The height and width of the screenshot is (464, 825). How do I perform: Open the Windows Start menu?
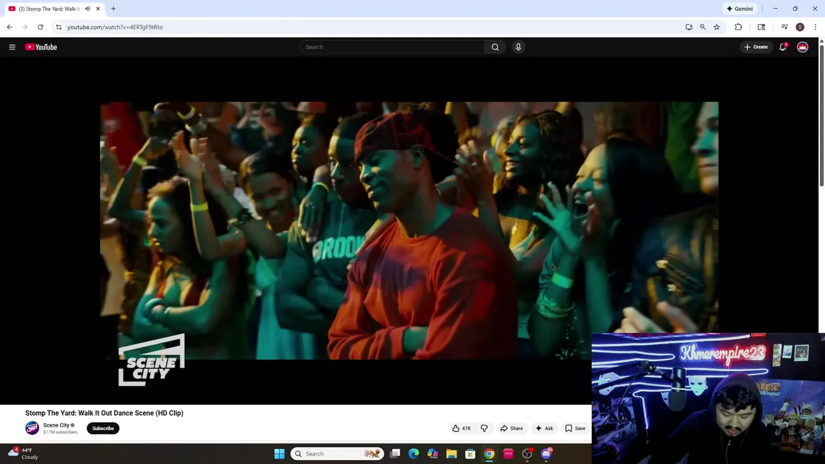279,454
